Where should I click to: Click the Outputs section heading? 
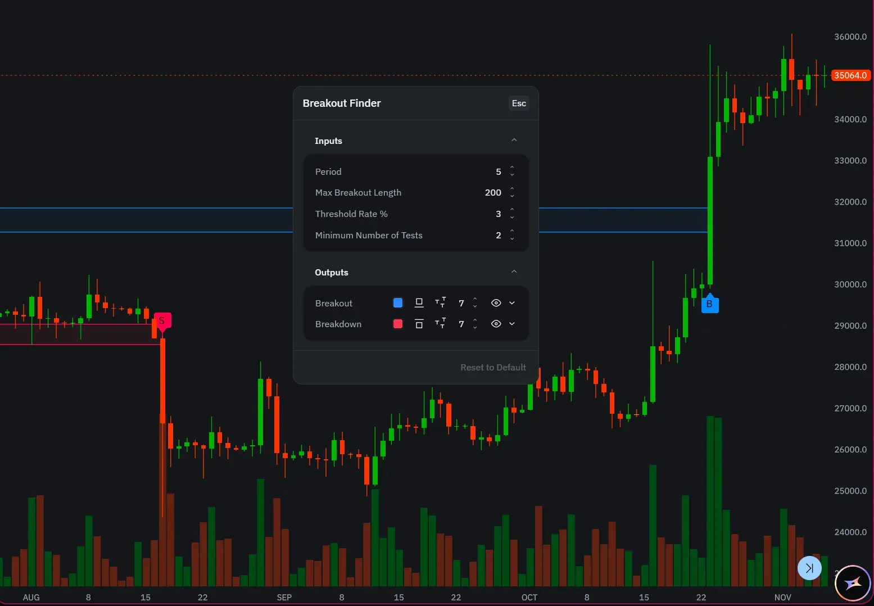(331, 273)
